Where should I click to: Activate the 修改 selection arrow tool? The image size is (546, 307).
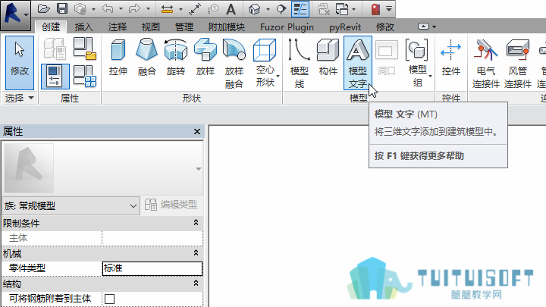[20, 63]
